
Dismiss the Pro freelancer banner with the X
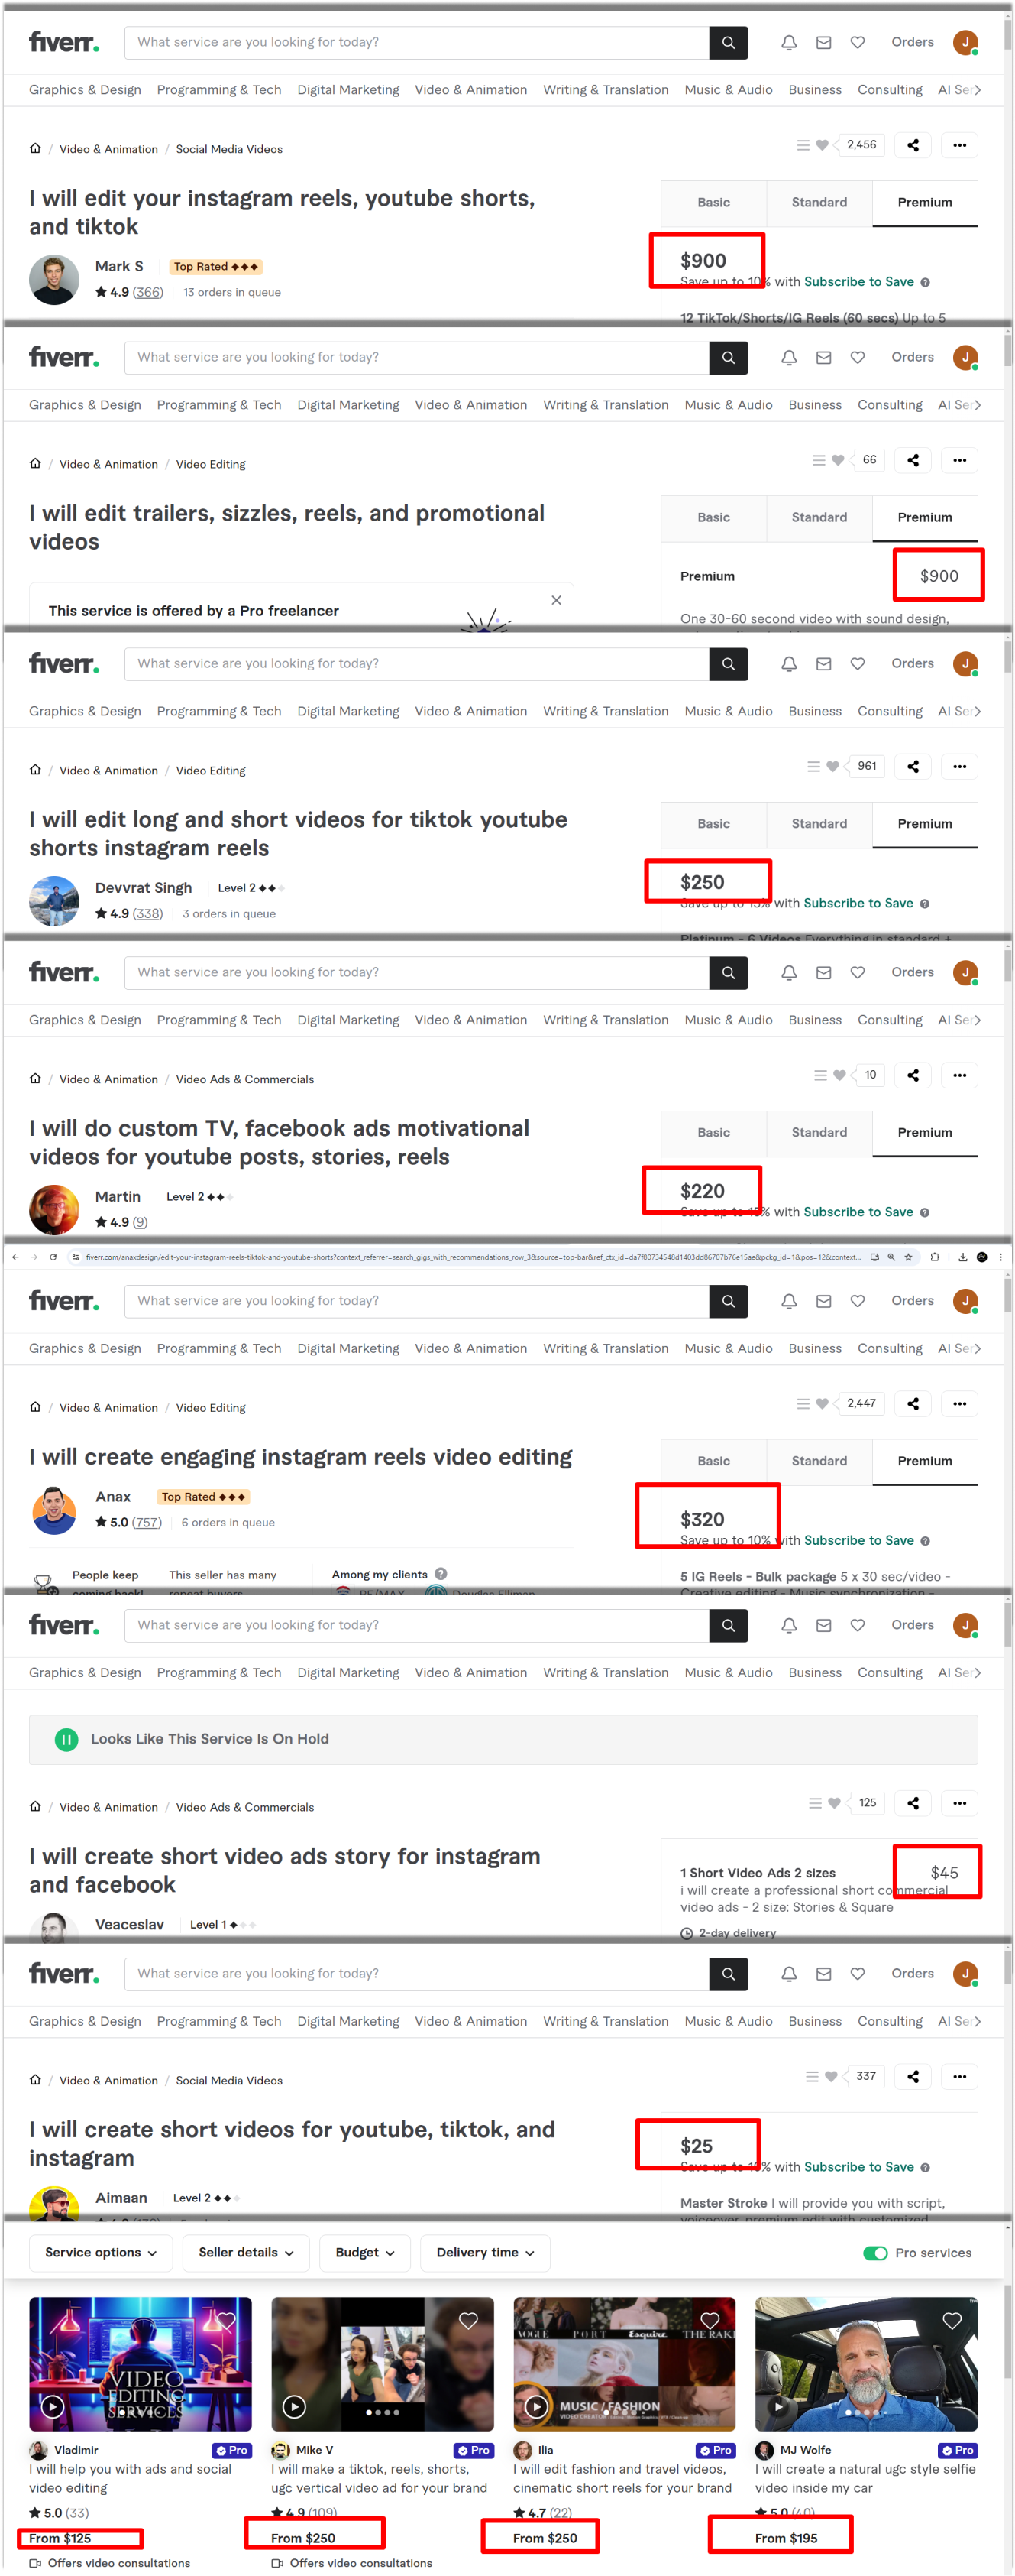[x=557, y=600]
